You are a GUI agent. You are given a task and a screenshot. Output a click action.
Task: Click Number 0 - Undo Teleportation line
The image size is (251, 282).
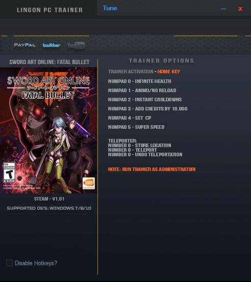click(x=145, y=154)
